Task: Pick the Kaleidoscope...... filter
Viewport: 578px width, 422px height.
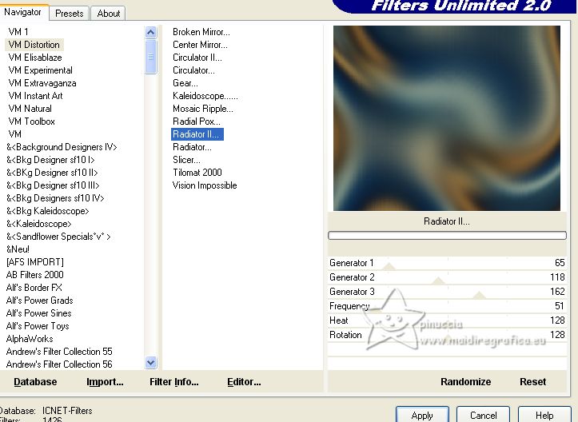Action: [x=205, y=96]
